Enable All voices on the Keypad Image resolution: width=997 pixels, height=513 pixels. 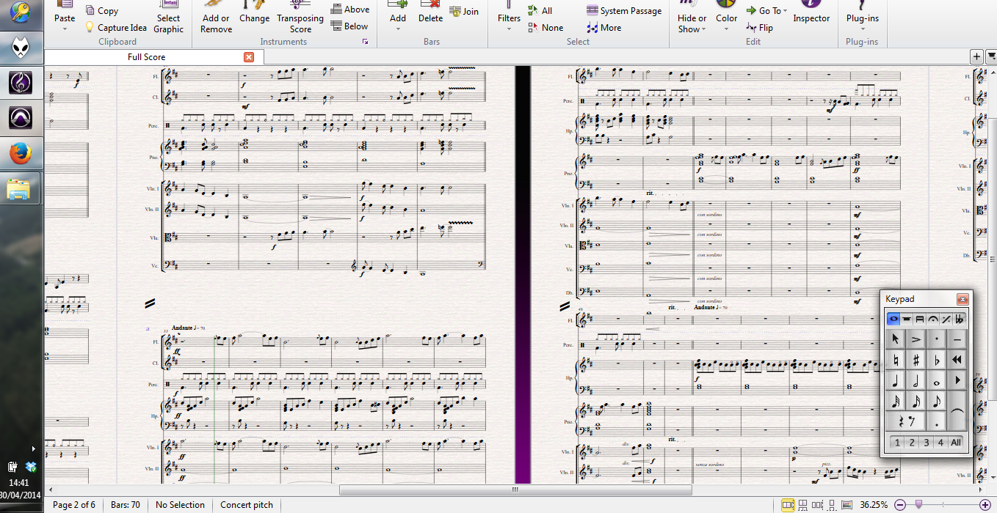[955, 443]
